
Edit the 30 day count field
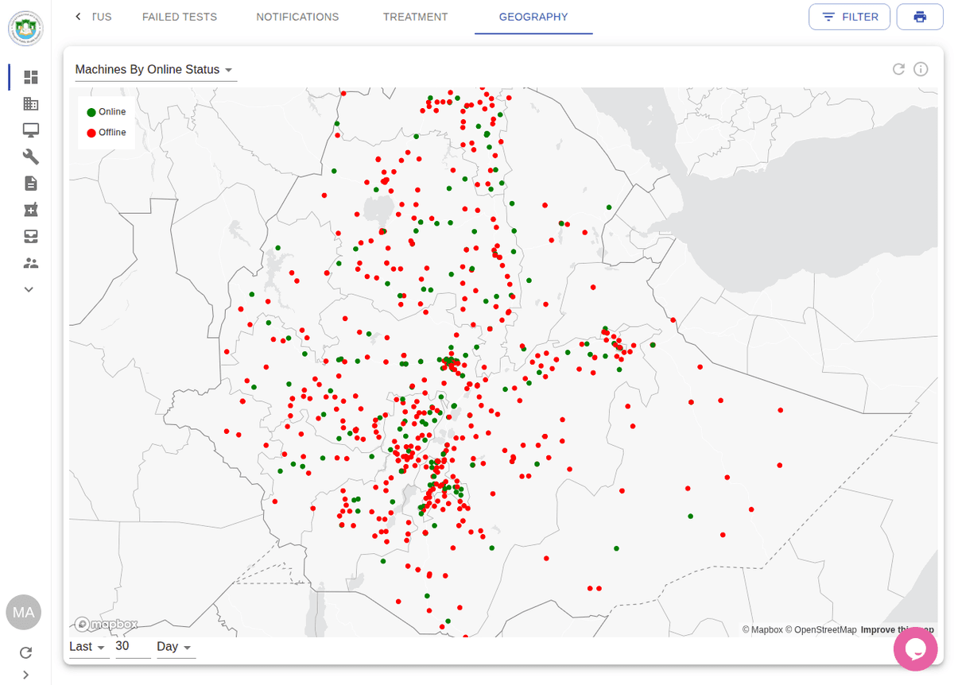127,646
